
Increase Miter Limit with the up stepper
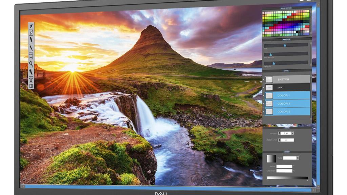point(279,139)
